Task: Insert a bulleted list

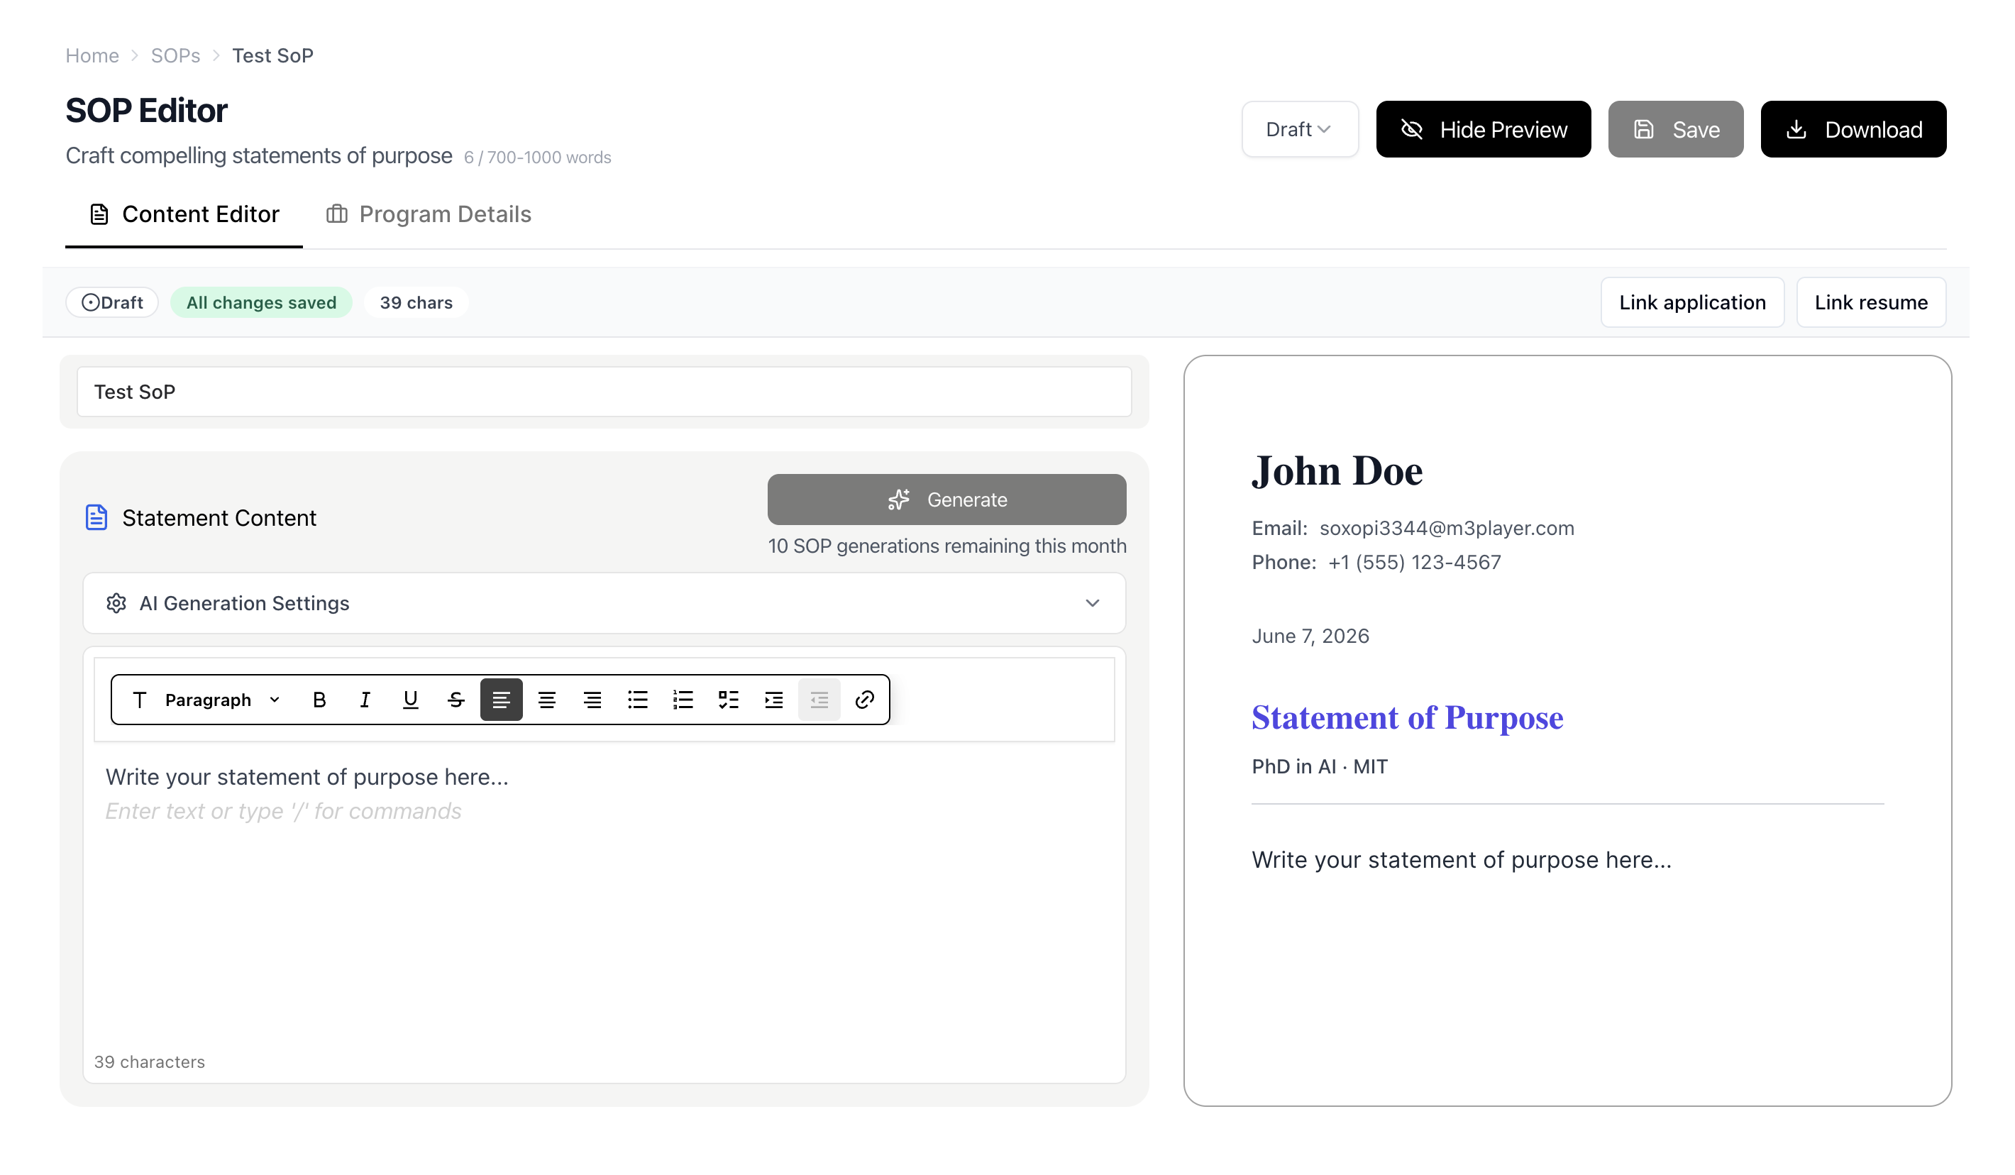Action: 638,700
